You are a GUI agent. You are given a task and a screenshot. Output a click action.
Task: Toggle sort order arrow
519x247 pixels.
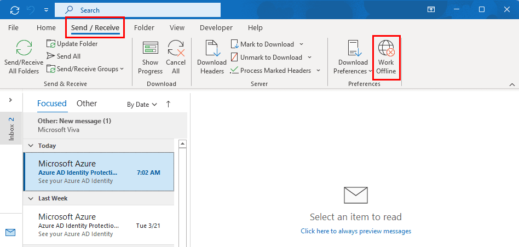168,104
